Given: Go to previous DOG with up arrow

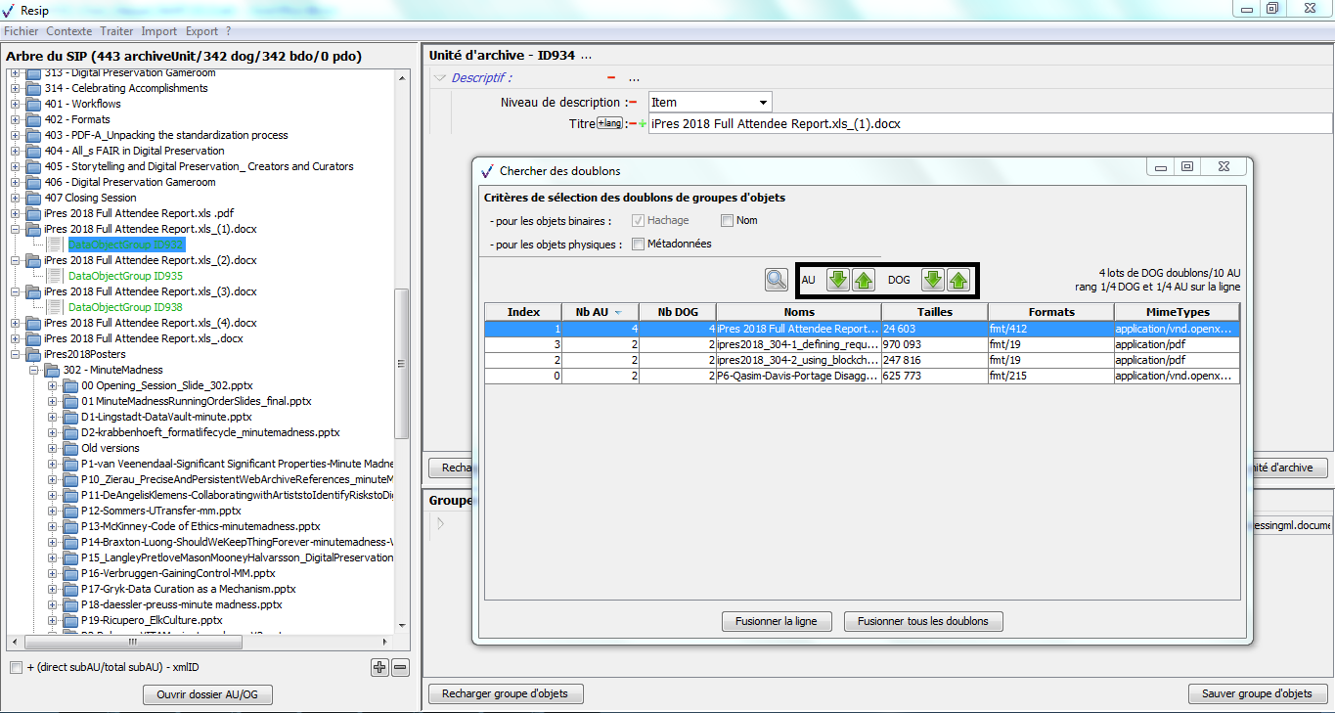Looking at the screenshot, I should [958, 280].
